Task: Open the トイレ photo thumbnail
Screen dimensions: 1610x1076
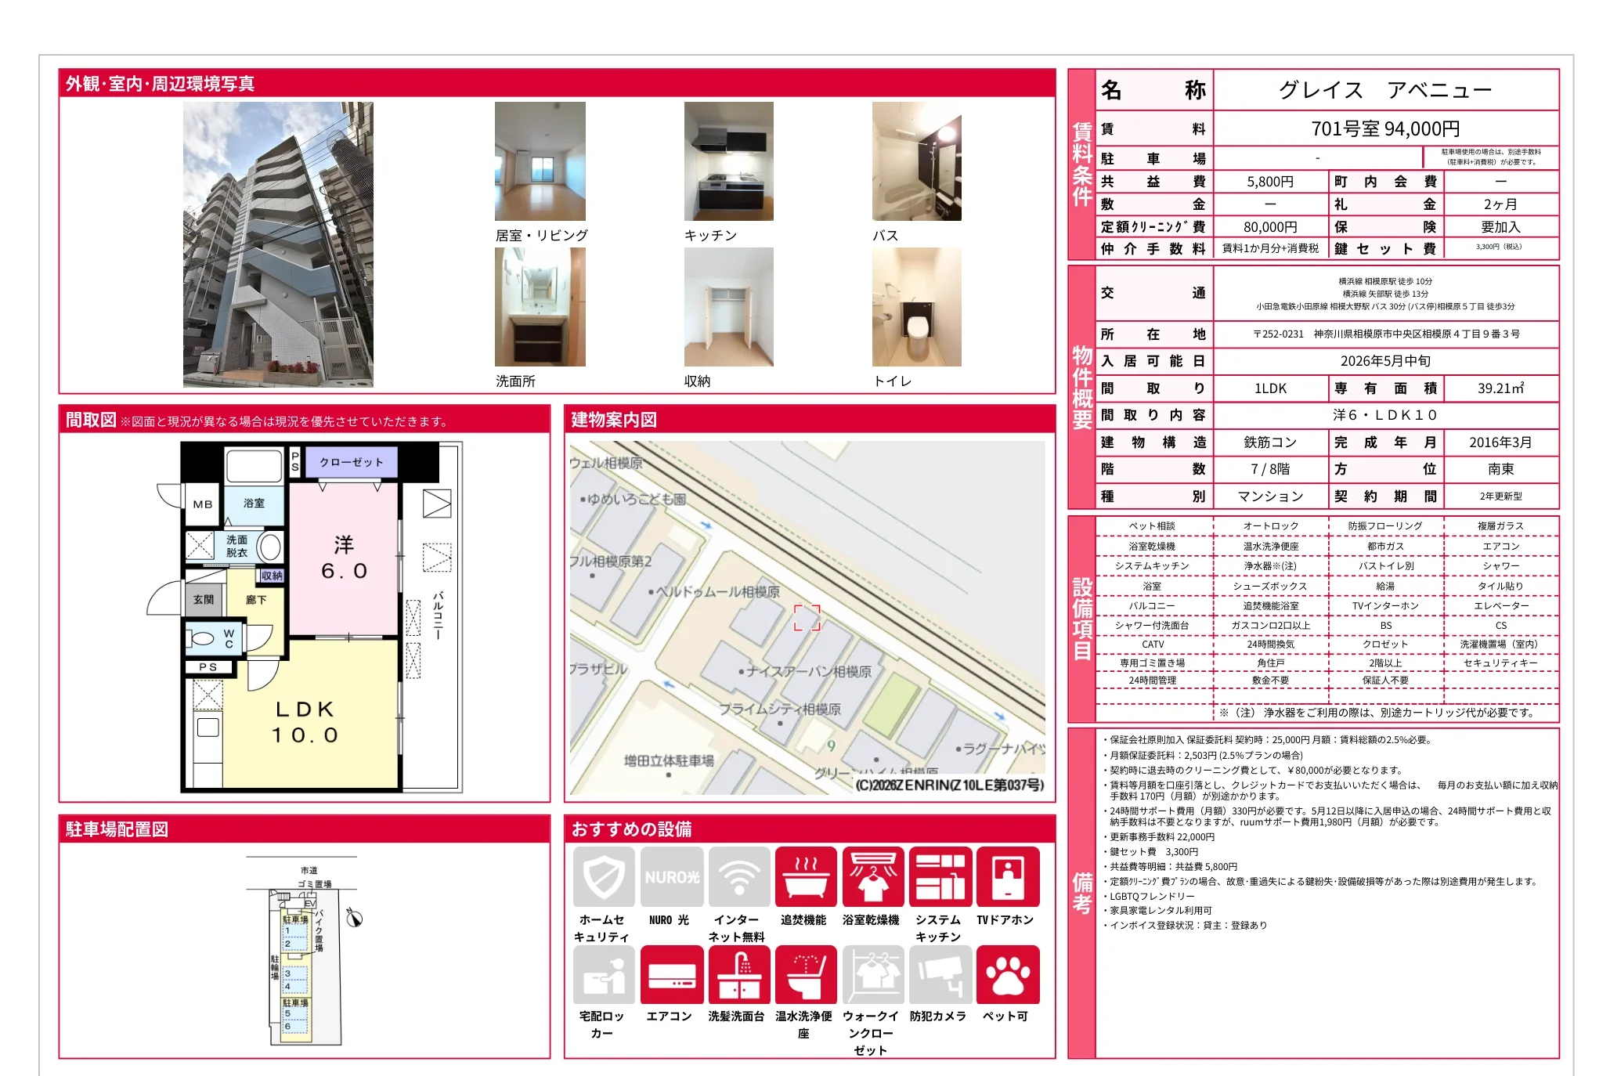Action: point(916,307)
